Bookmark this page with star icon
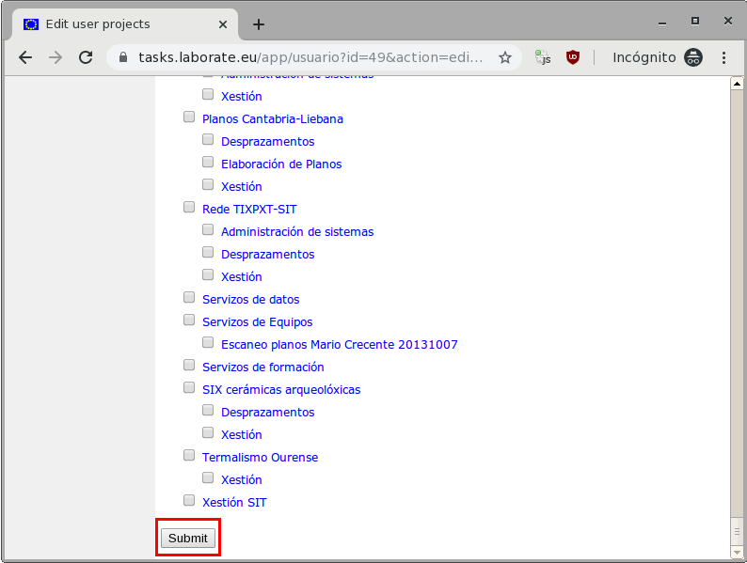 click(x=505, y=57)
